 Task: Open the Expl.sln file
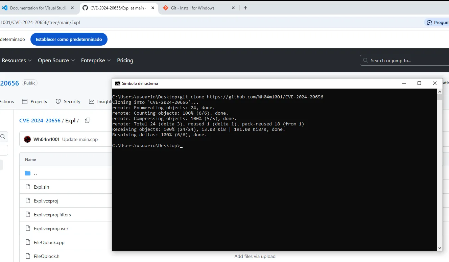(42, 187)
